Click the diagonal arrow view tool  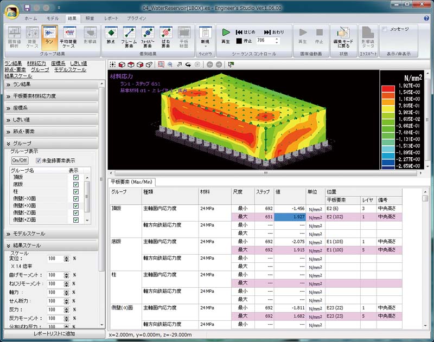tap(180, 64)
